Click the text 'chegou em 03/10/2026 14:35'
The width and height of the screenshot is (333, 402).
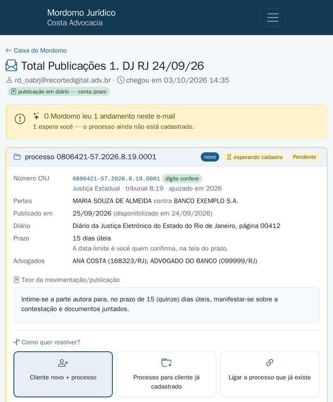177,80
